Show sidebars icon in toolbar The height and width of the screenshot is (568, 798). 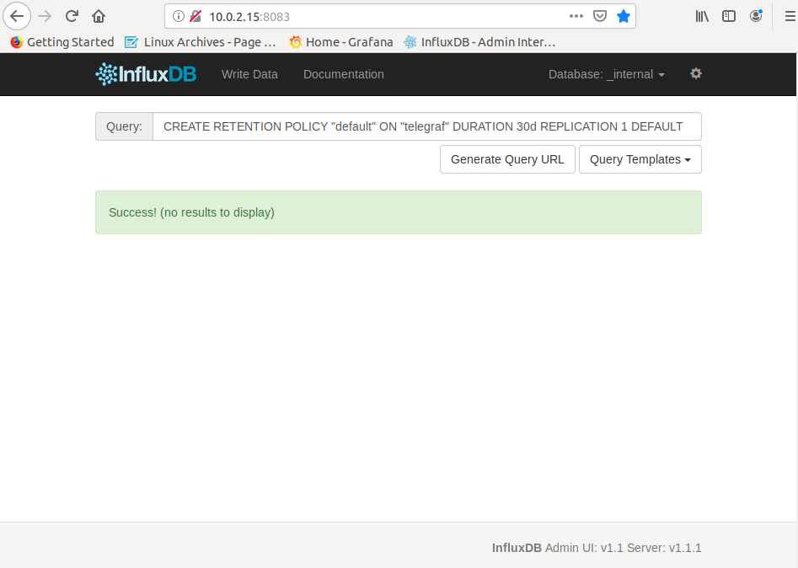coord(729,16)
